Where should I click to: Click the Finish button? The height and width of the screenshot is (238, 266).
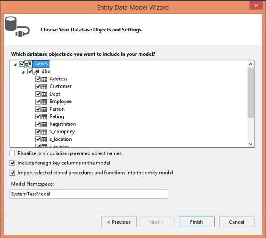click(197, 222)
